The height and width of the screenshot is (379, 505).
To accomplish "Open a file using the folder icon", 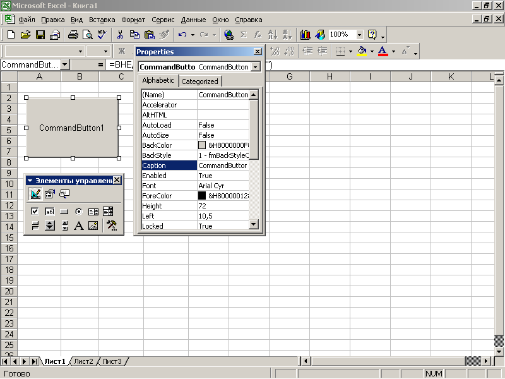I will pyautogui.click(x=25, y=35).
